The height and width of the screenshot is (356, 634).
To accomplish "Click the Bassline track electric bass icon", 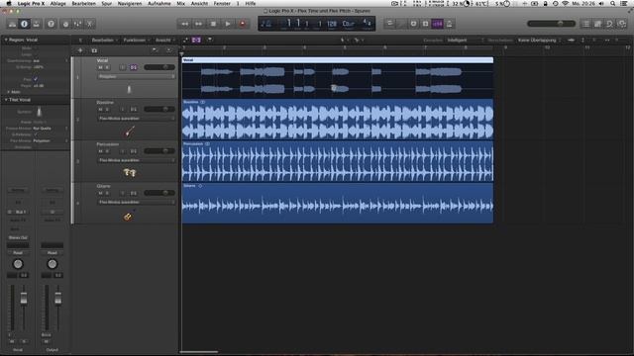I will point(130,132).
